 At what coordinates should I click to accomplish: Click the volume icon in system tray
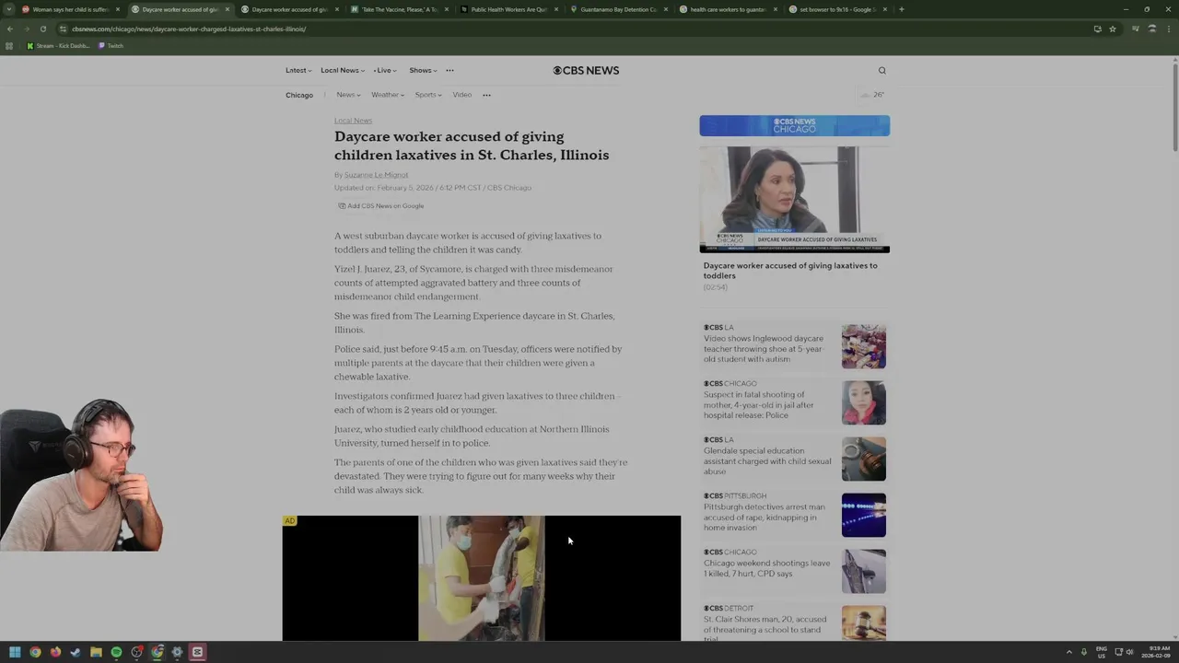tap(1129, 652)
